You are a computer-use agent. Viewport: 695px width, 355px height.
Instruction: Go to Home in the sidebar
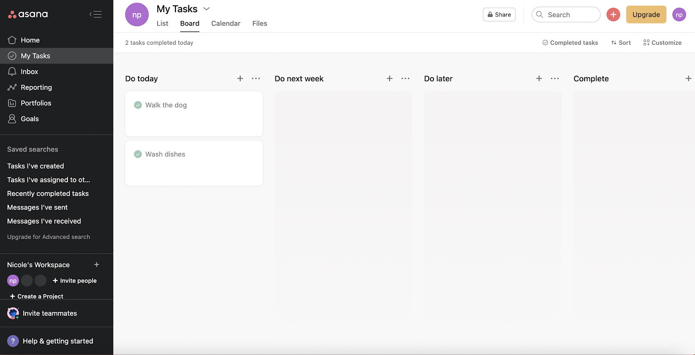(x=56, y=40)
